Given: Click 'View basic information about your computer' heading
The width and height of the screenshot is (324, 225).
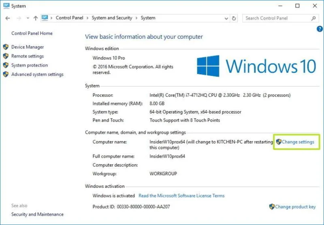Looking at the screenshot, I should 144,37.
